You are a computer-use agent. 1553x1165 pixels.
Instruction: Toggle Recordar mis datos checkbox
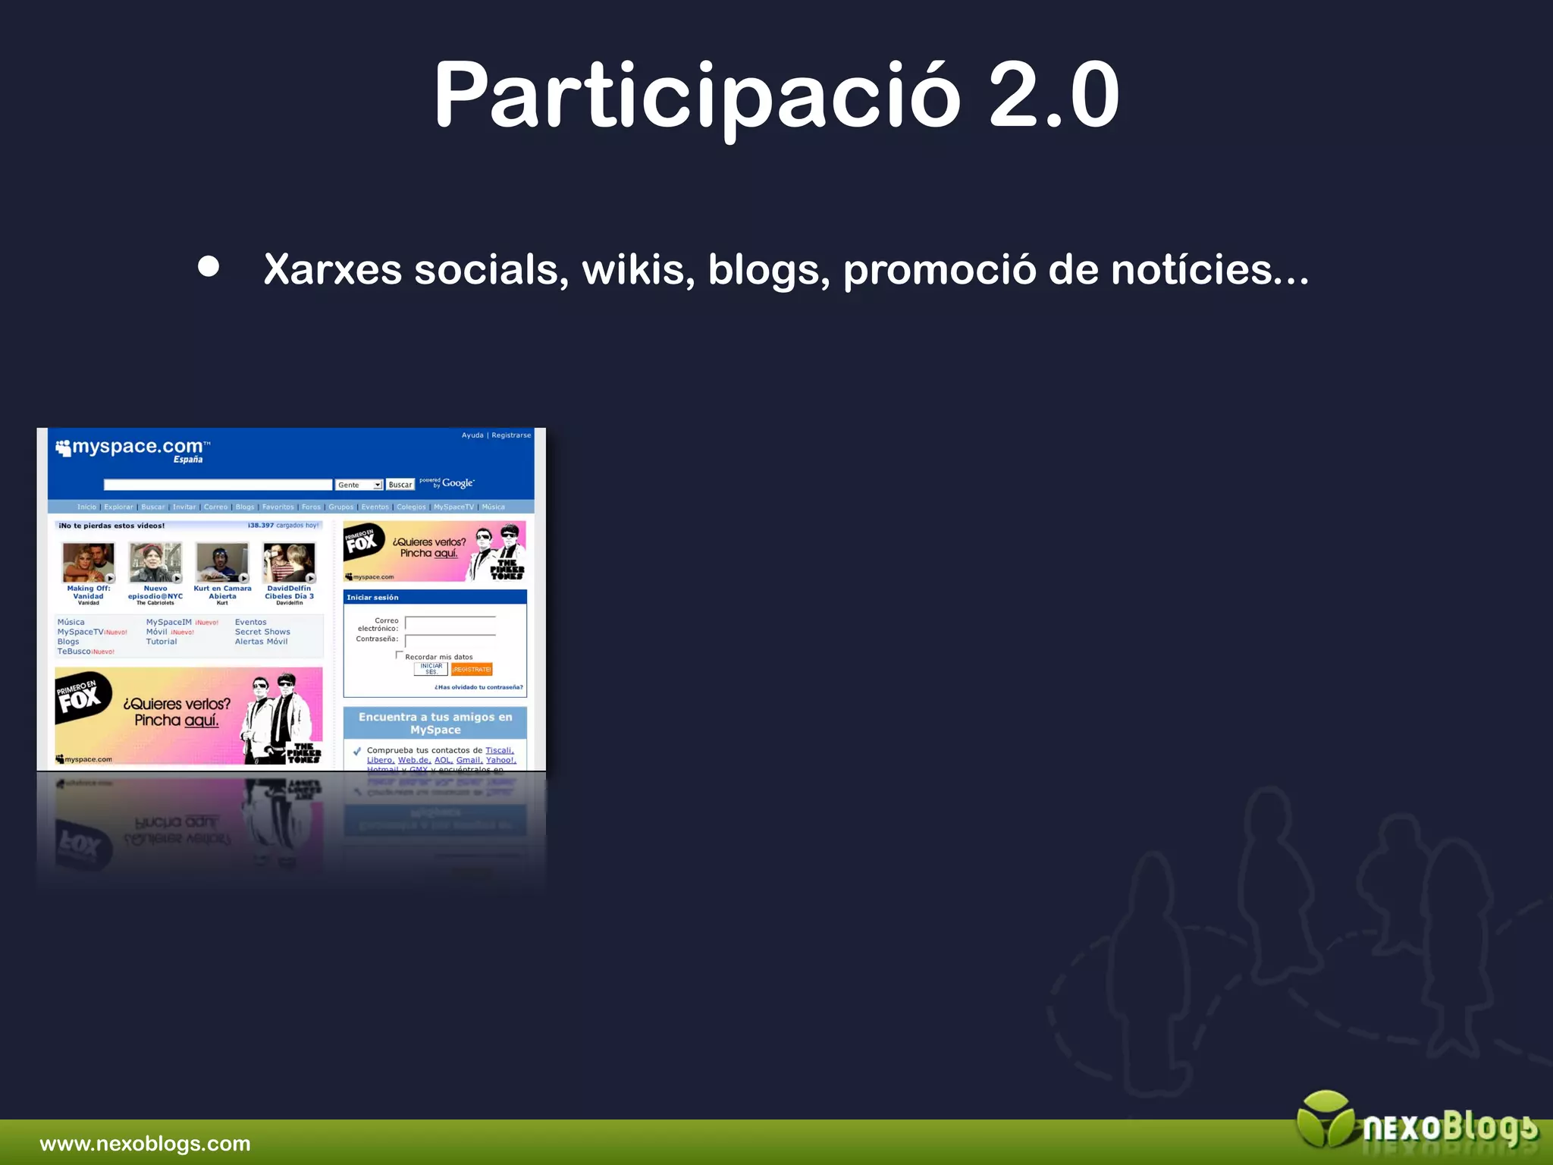pyautogui.click(x=399, y=655)
